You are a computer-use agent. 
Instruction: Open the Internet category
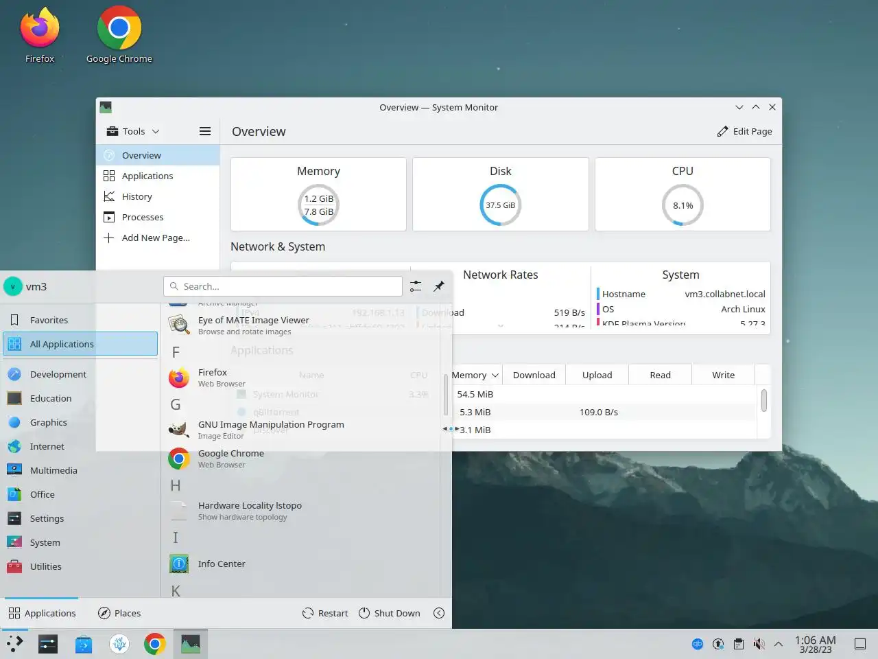80,446
